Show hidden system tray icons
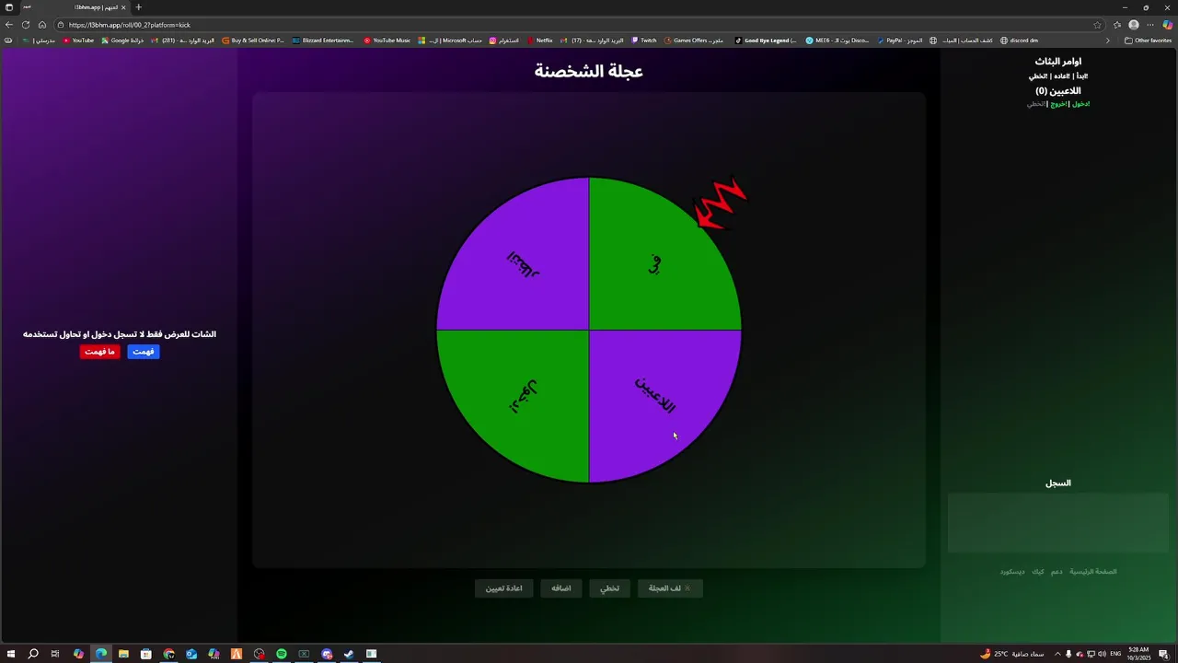 1057,654
